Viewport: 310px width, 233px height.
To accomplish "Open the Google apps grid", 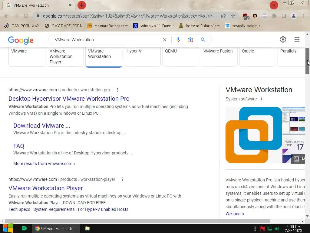I will [297, 39].
